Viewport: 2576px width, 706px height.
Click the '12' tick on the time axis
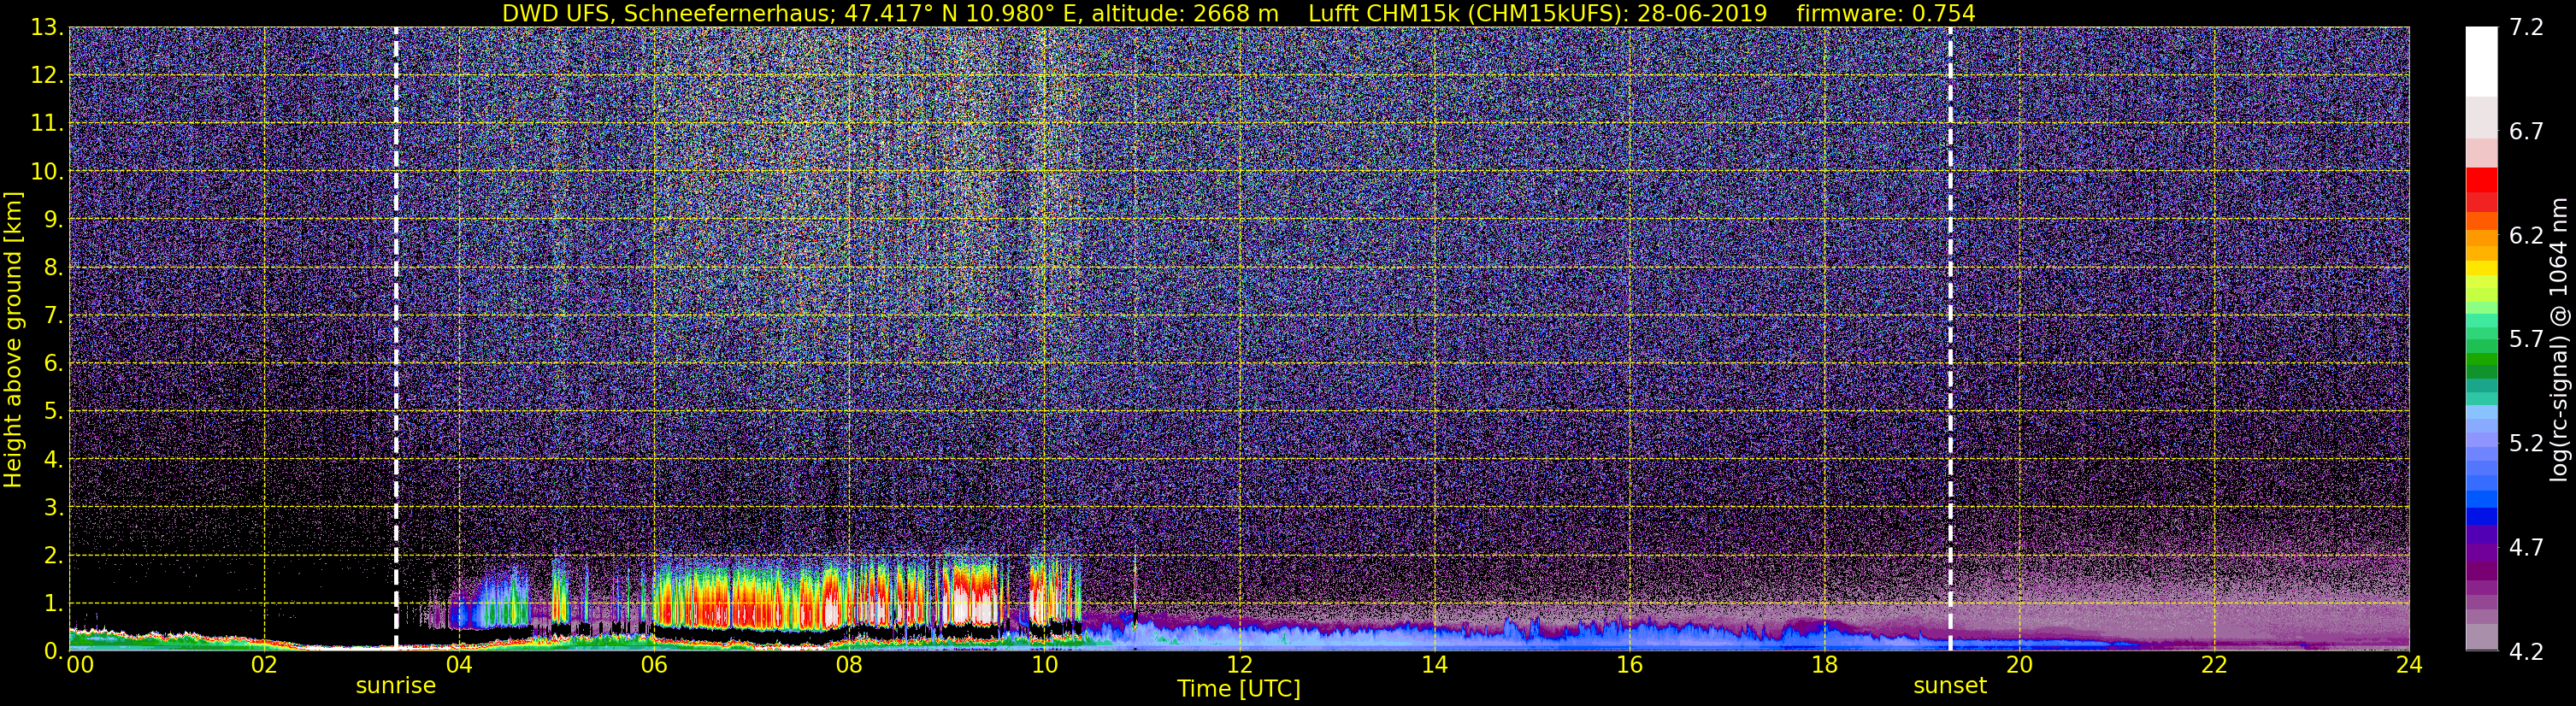pyautogui.click(x=1239, y=665)
